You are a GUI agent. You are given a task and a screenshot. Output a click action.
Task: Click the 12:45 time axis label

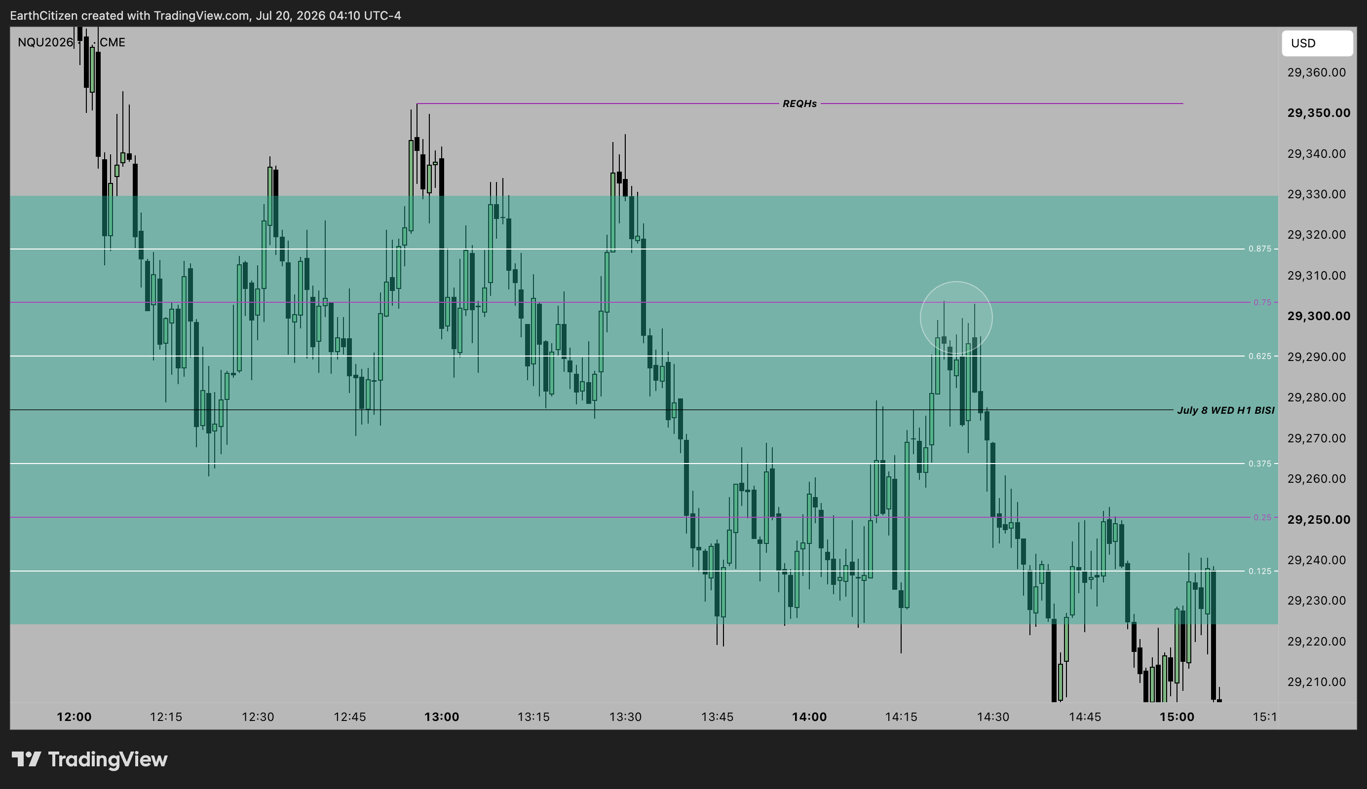[350, 717]
